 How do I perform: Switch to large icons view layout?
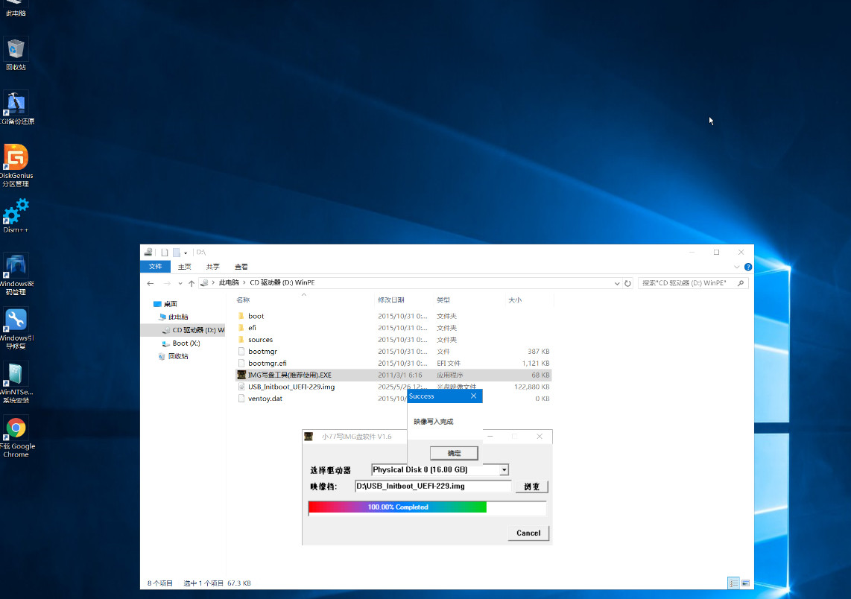746,583
